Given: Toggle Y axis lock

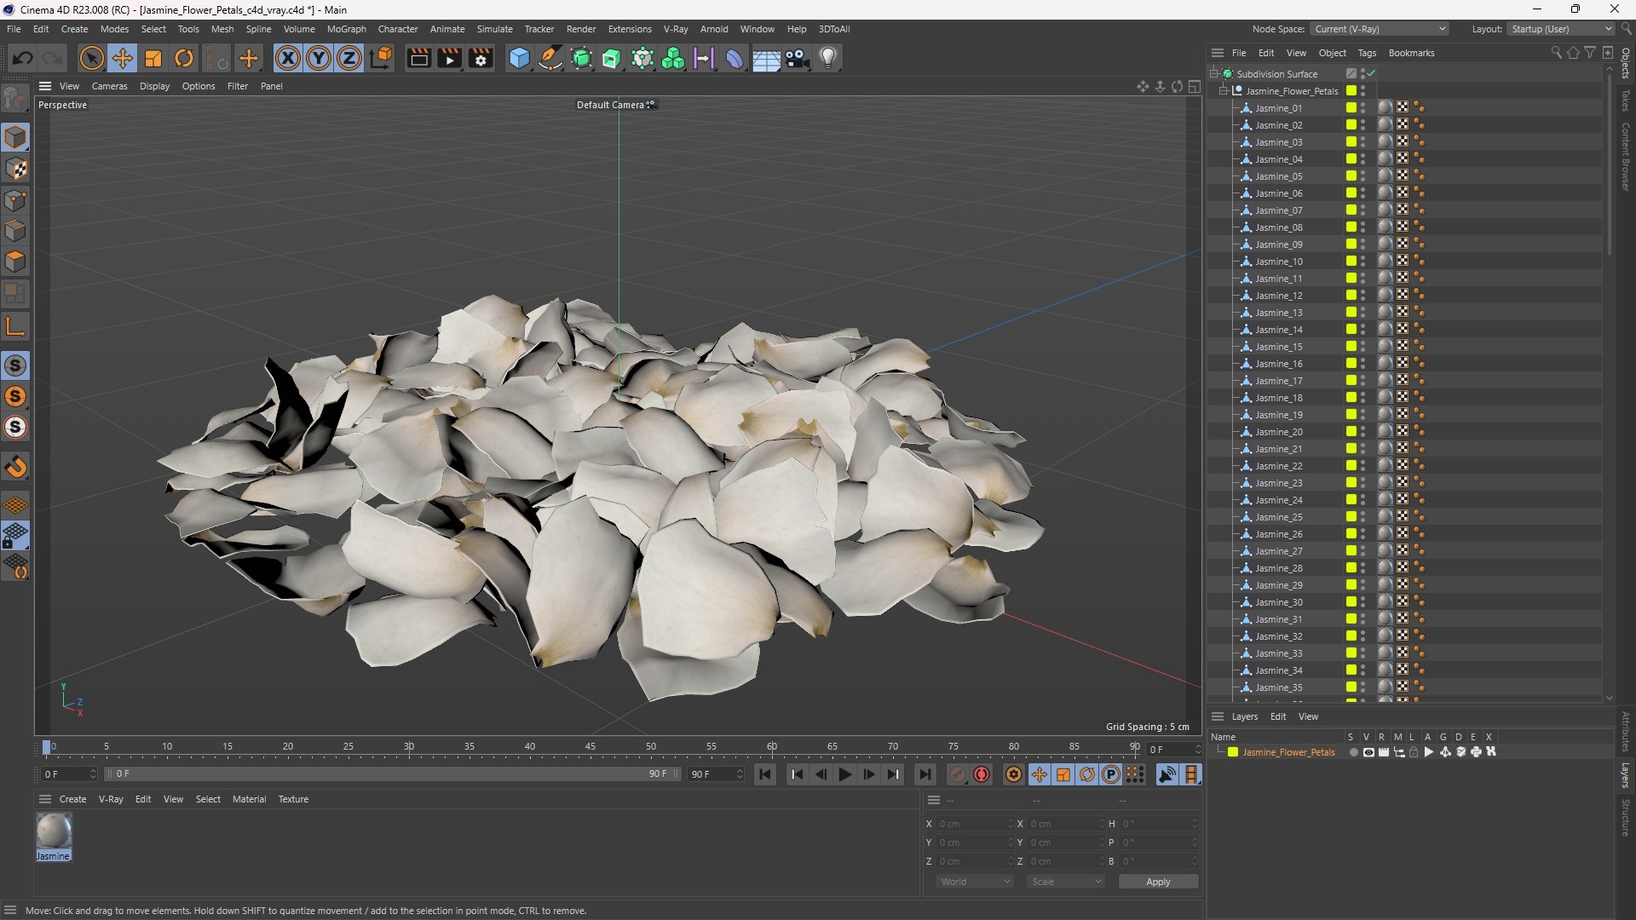Looking at the screenshot, I should tap(319, 58).
